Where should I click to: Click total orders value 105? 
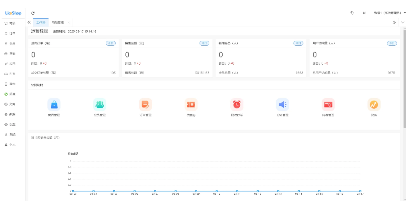coord(113,73)
